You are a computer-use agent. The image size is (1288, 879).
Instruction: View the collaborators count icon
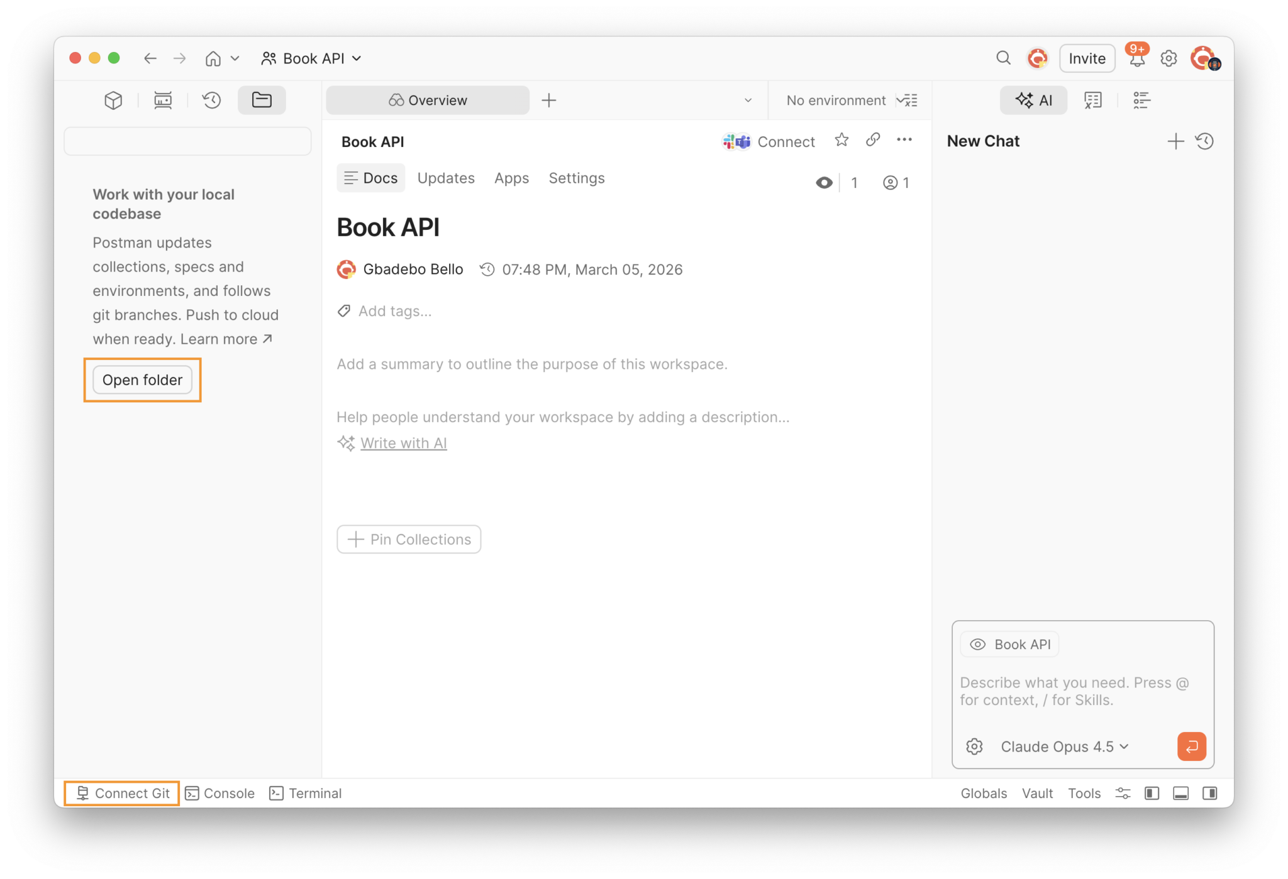point(896,183)
